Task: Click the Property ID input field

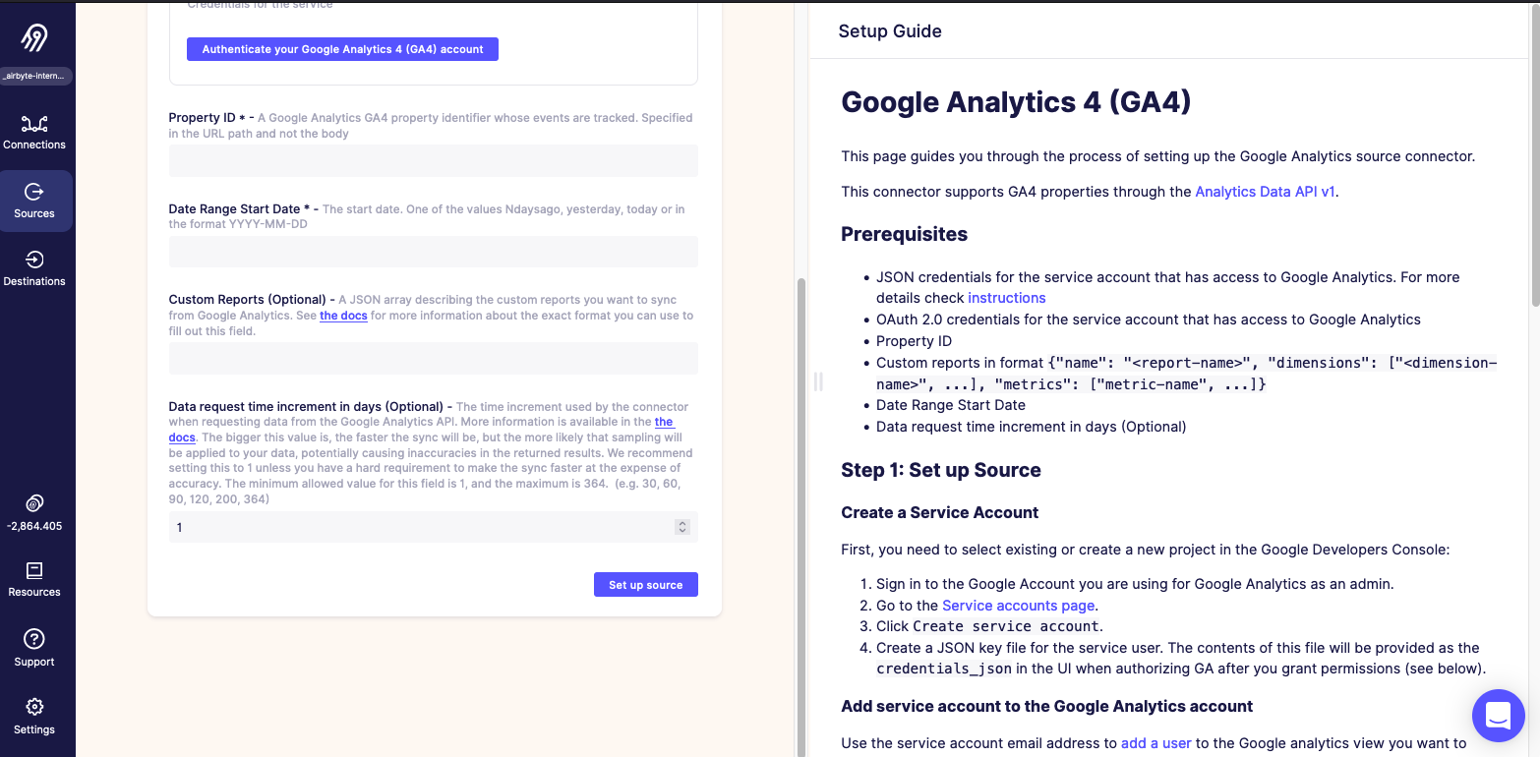Action: click(433, 160)
